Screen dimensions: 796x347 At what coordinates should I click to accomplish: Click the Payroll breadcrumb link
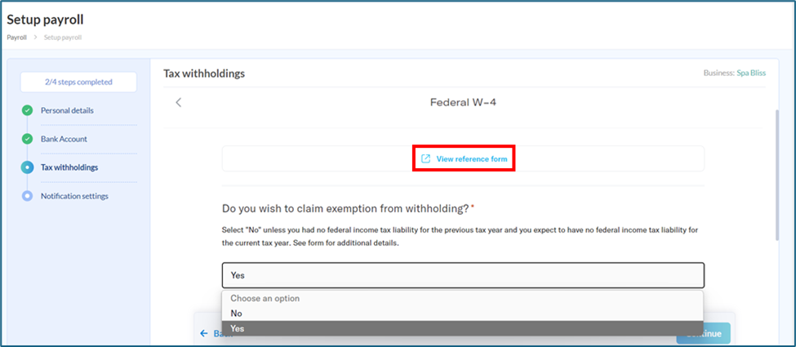click(17, 37)
